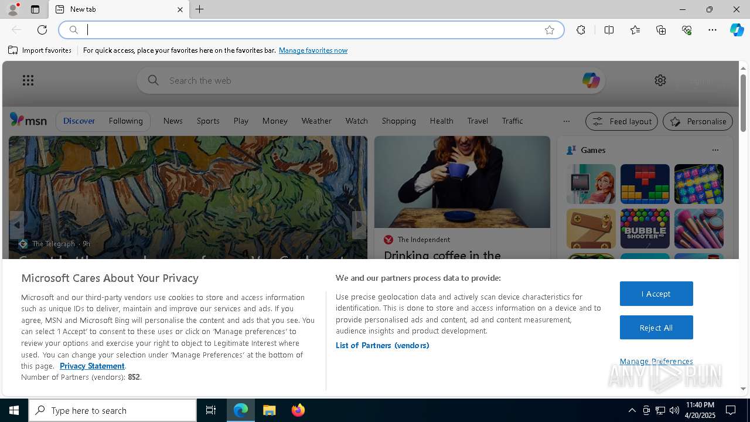Click taskbar Type here to search box

(112, 410)
